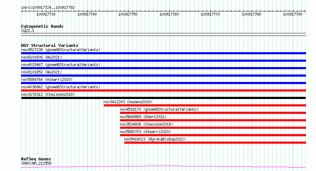Screen dimensions: 316x171
Task: Open variant nsv4033467 label
Action: [61, 65]
